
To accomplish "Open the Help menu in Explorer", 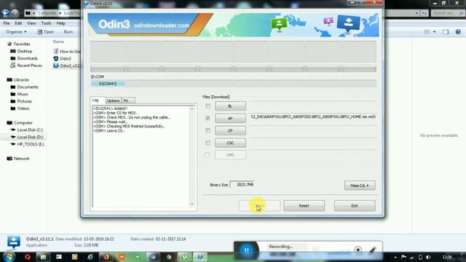I will pos(61,23).
